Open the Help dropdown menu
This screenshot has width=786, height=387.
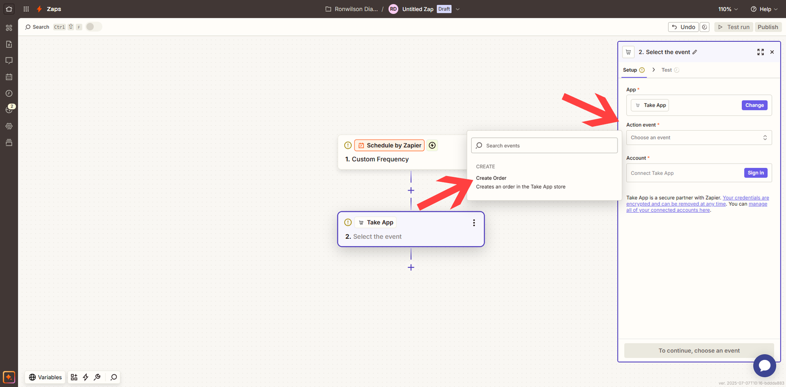pyautogui.click(x=764, y=9)
